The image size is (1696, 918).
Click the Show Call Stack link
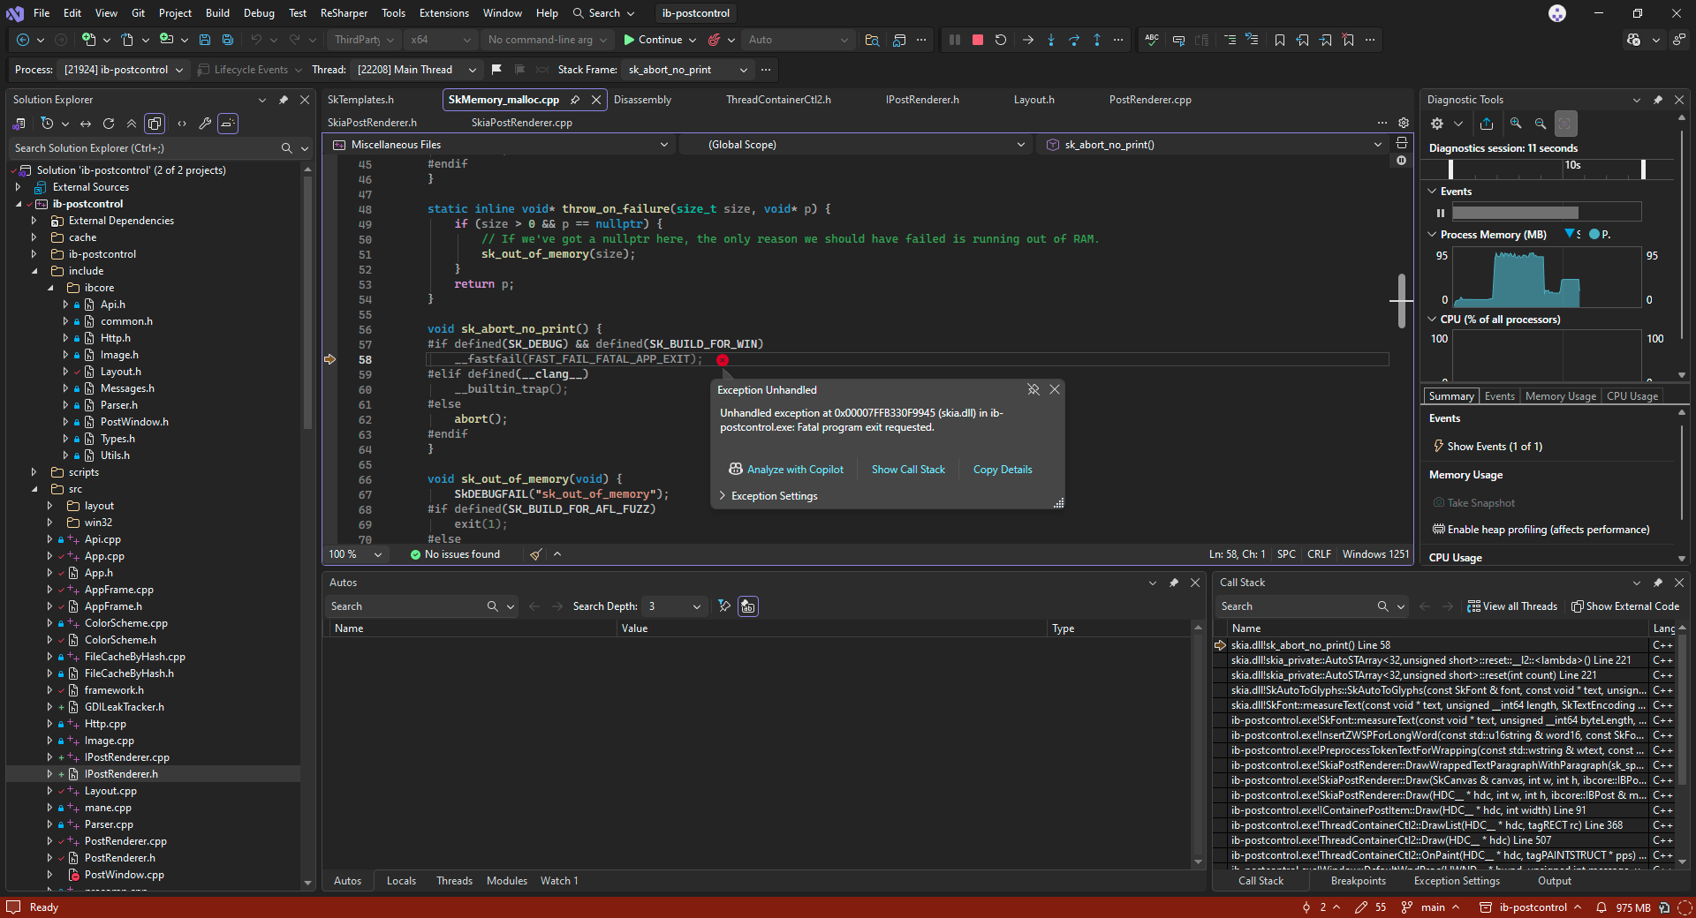[908, 470]
